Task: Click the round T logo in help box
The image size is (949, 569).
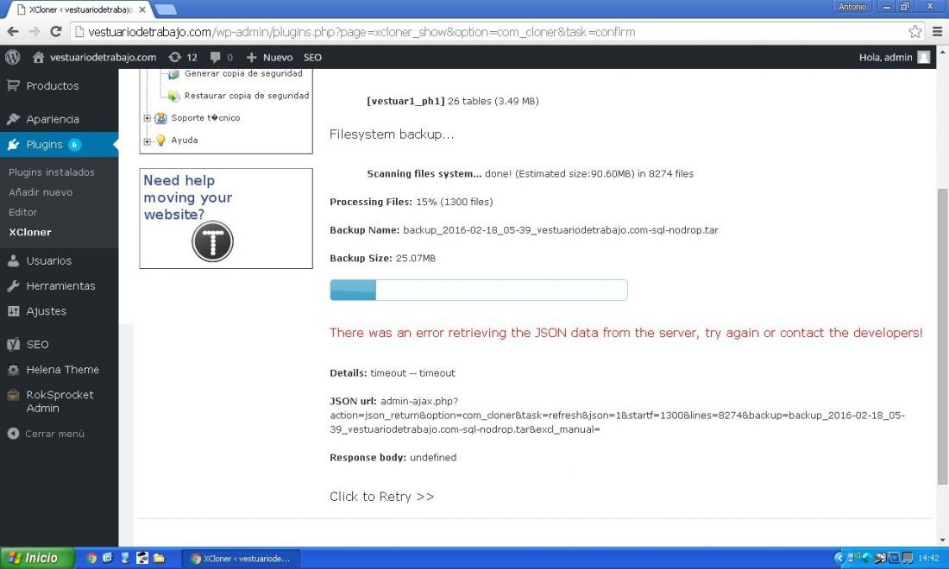Action: click(212, 241)
